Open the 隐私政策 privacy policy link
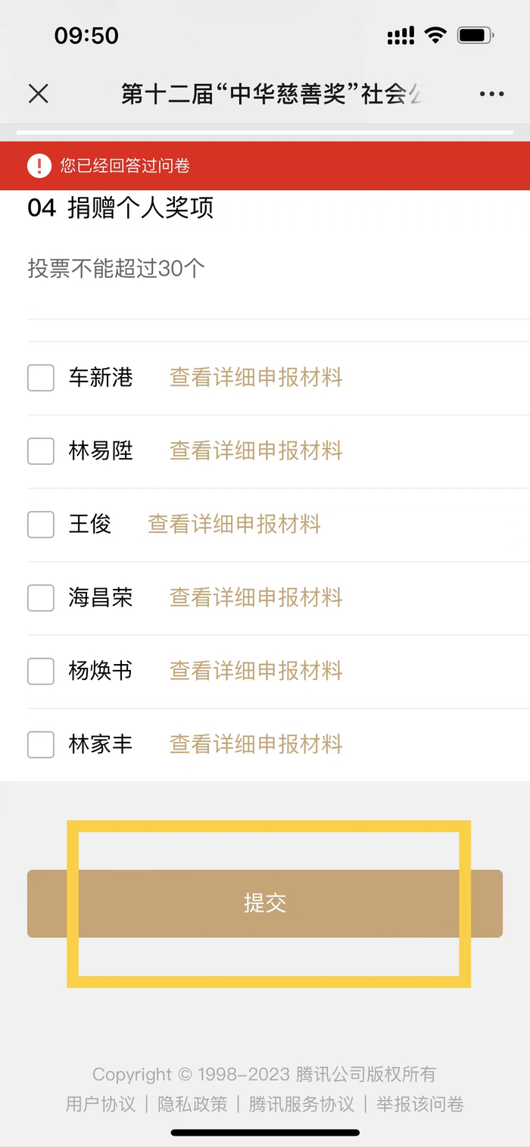The width and height of the screenshot is (530, 1147). tap(192, 1104)
